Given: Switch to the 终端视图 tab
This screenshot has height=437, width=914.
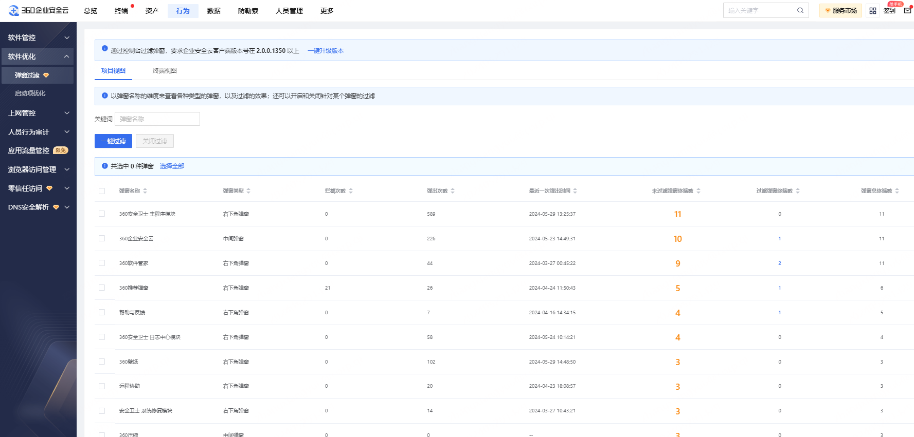Looking at the screenshot, I should 165,71.
